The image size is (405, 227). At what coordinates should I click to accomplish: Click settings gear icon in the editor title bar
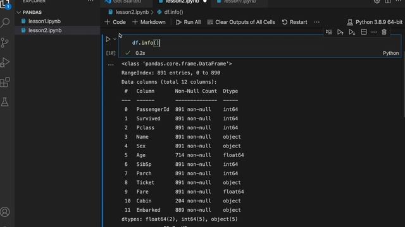click(377, 1)
